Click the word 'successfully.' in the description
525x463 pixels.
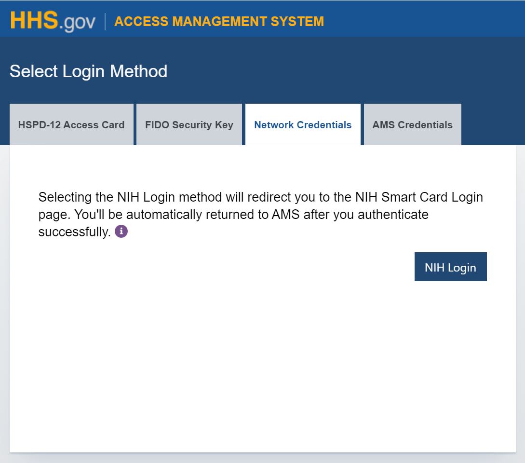click(x=75, y=232)
